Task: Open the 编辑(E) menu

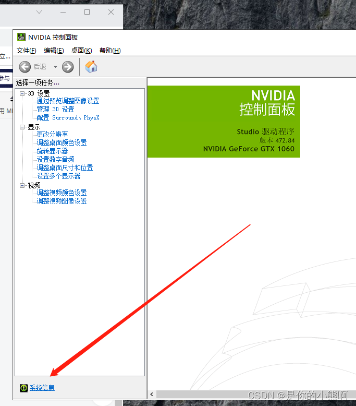Action: (x=54, y=51)
